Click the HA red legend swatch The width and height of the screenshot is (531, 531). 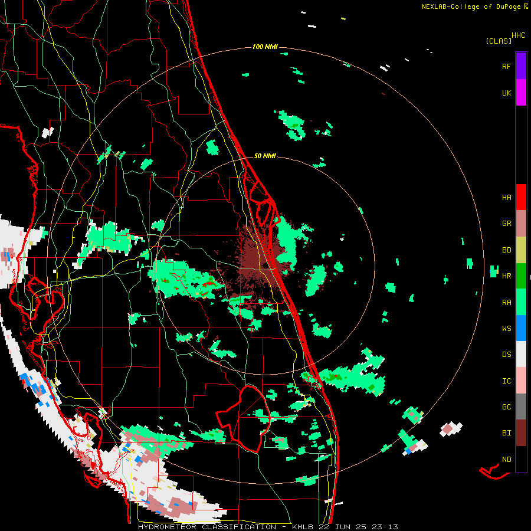tap(521, 197)
